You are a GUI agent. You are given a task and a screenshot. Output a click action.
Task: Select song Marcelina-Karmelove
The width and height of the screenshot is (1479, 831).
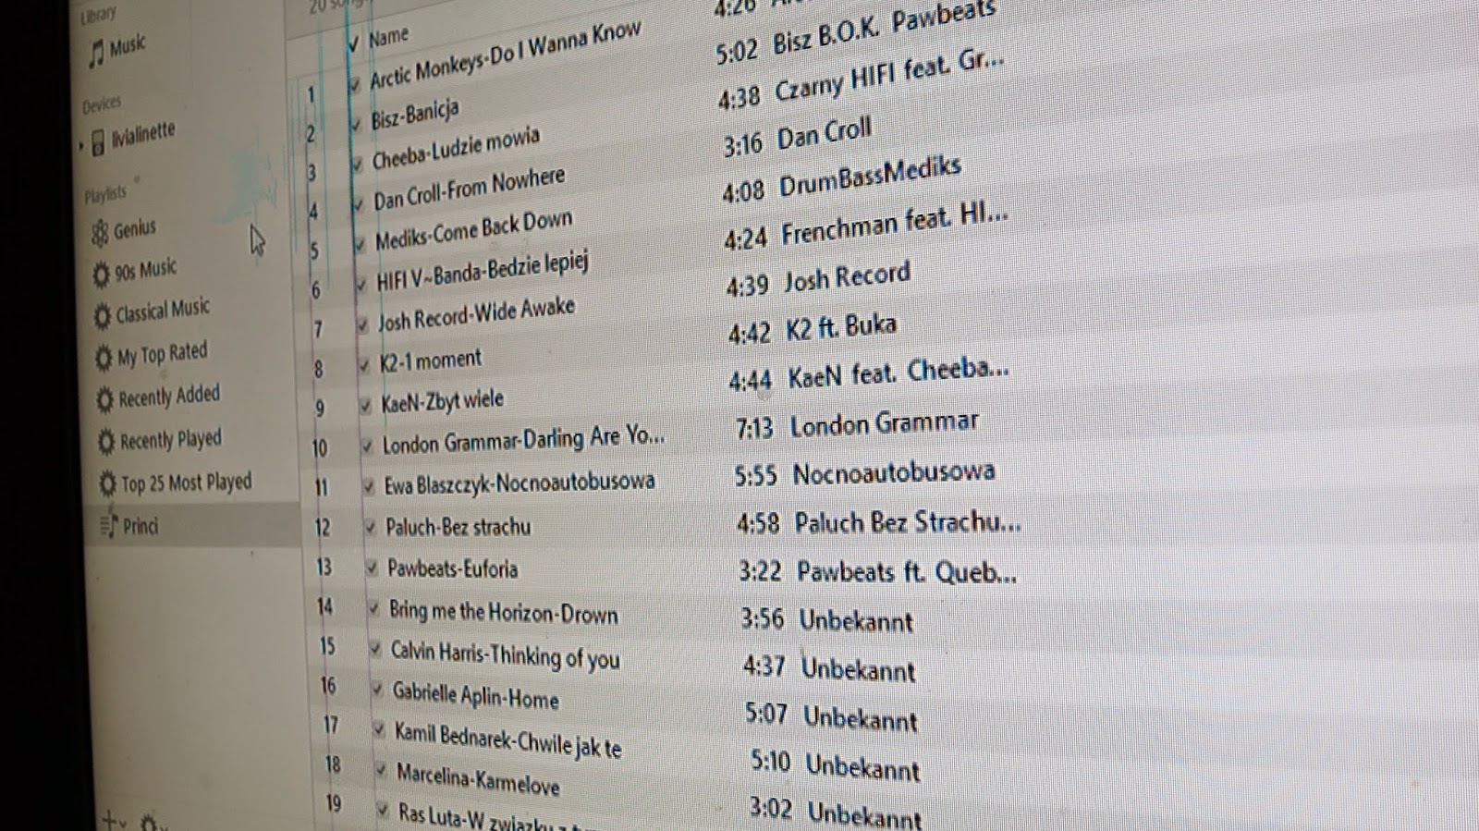(478, 779)
